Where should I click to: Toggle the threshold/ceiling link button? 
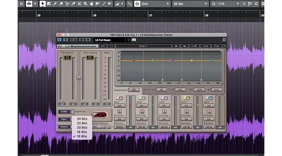pos(79,78)
